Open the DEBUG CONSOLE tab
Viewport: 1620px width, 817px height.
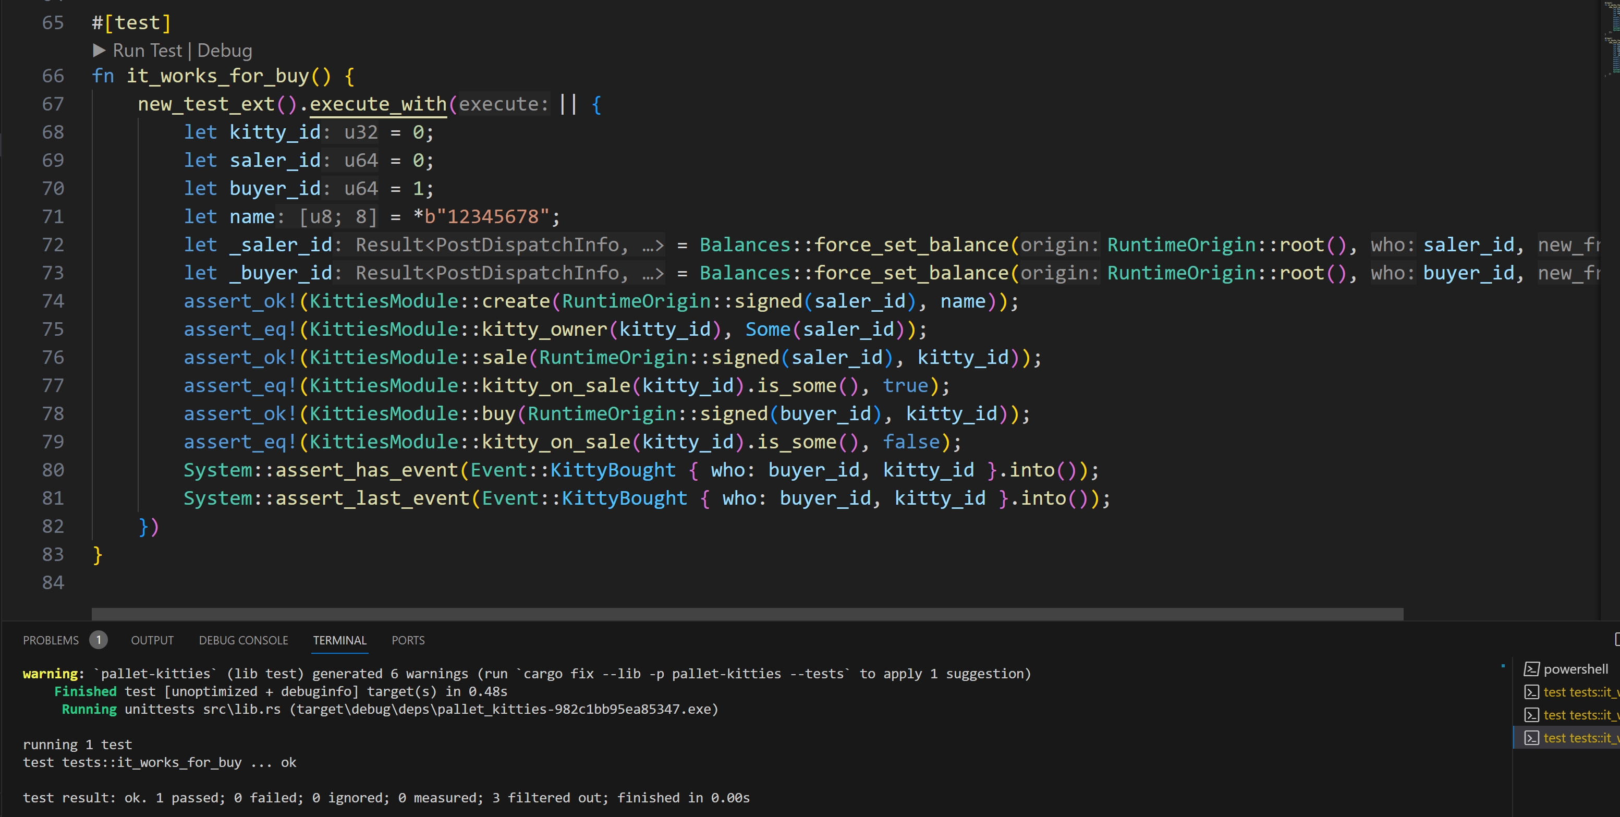click(x=243, y=640)
